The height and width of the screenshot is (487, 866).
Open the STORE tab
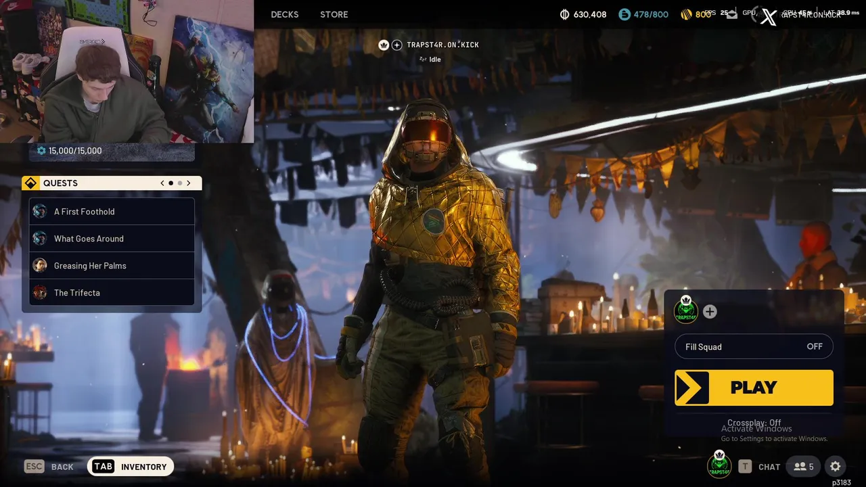click(334, 14)
